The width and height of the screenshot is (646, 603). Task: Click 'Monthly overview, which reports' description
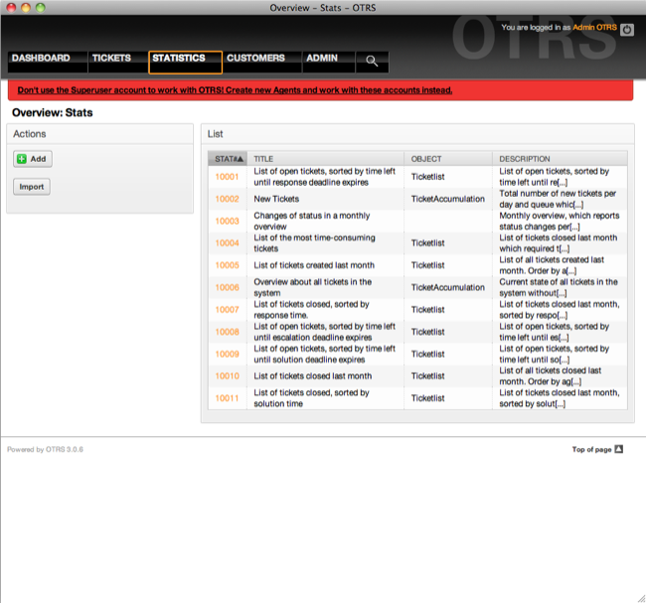click(560, 222)
